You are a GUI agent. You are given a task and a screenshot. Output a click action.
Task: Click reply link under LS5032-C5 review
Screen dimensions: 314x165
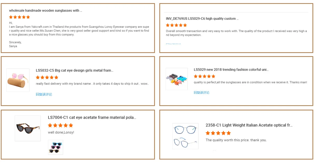point(44,94)
